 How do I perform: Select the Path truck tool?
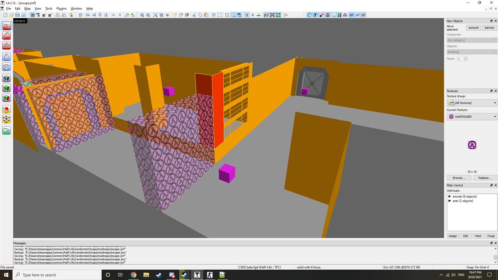pyautogui.click(x=7, y=130)
